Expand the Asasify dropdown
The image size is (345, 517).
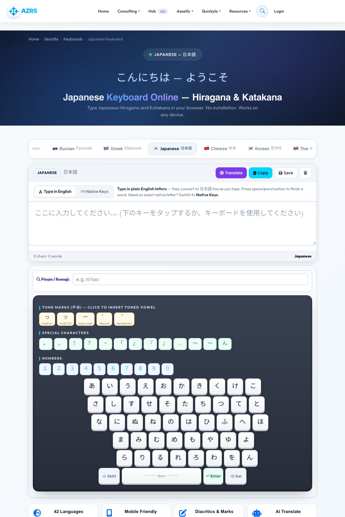click(x=185, y=11)
